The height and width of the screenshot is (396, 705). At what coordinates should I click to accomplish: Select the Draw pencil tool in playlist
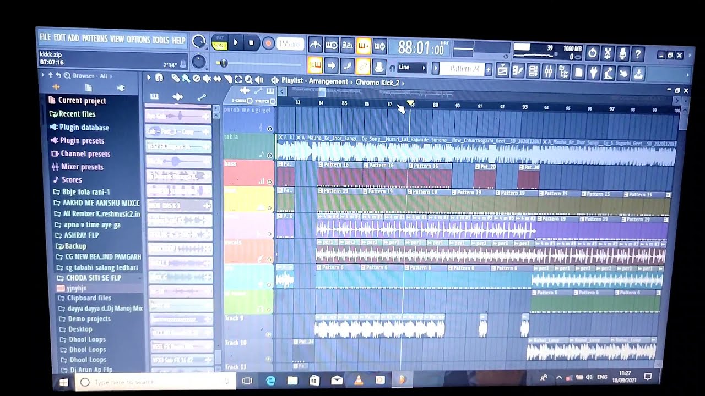tap(176, 78)
